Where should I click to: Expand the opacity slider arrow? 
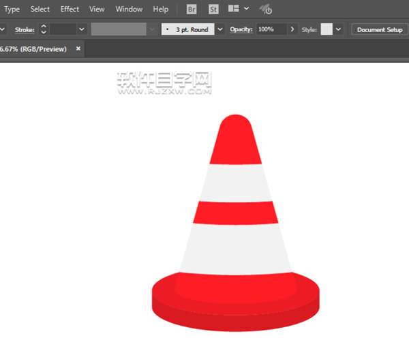[293, 29]
